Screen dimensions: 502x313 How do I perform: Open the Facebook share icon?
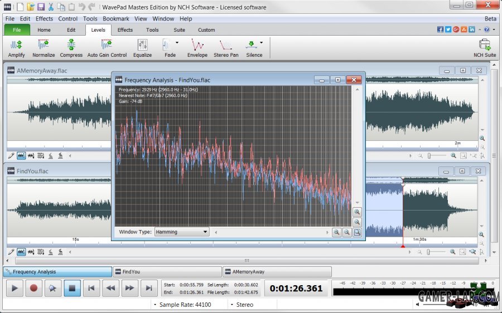tap(440, 30)
